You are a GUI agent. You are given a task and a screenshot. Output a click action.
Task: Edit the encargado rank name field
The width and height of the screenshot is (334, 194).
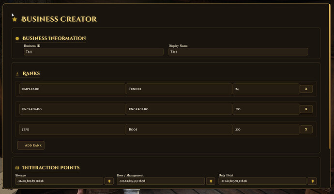click(72, 109)
